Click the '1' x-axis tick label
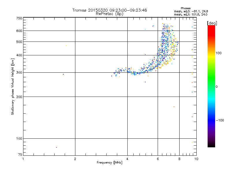 (x=23, y=159)
